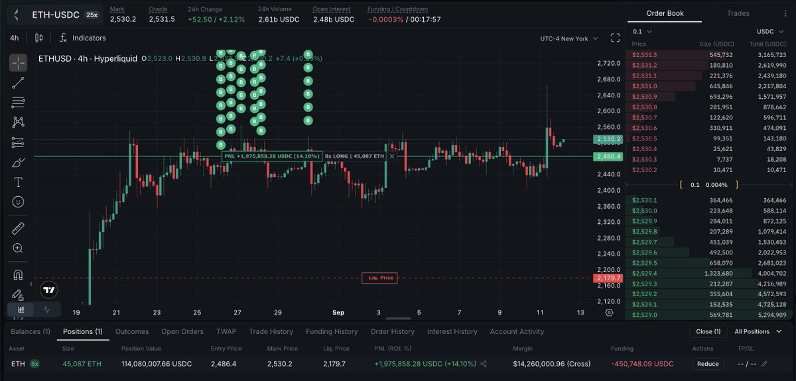The height and width of the screenshot is (381, 796).
Task: Open chart settings gear near time axis
Action: tap(610, 312)
